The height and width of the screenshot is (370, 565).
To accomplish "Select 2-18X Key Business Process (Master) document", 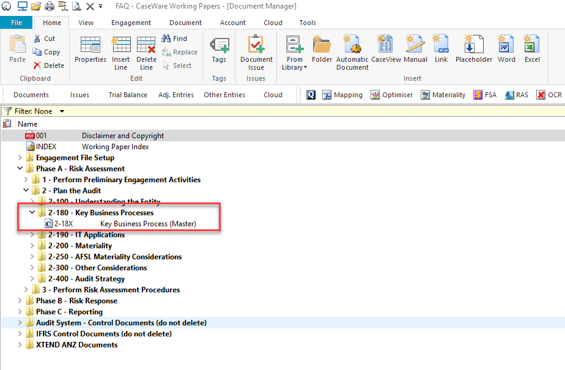I will click(x=120, y=224).
